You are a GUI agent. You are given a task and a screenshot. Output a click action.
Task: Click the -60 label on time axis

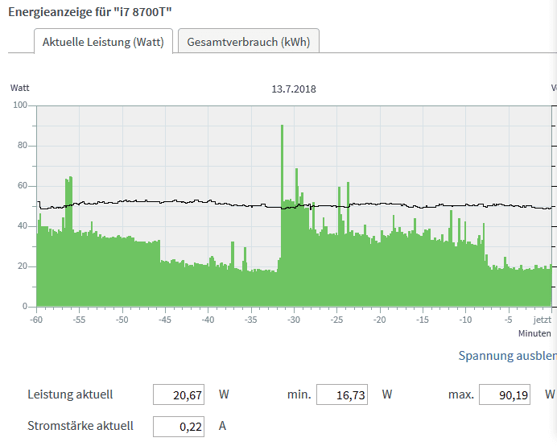pos(36,320)
